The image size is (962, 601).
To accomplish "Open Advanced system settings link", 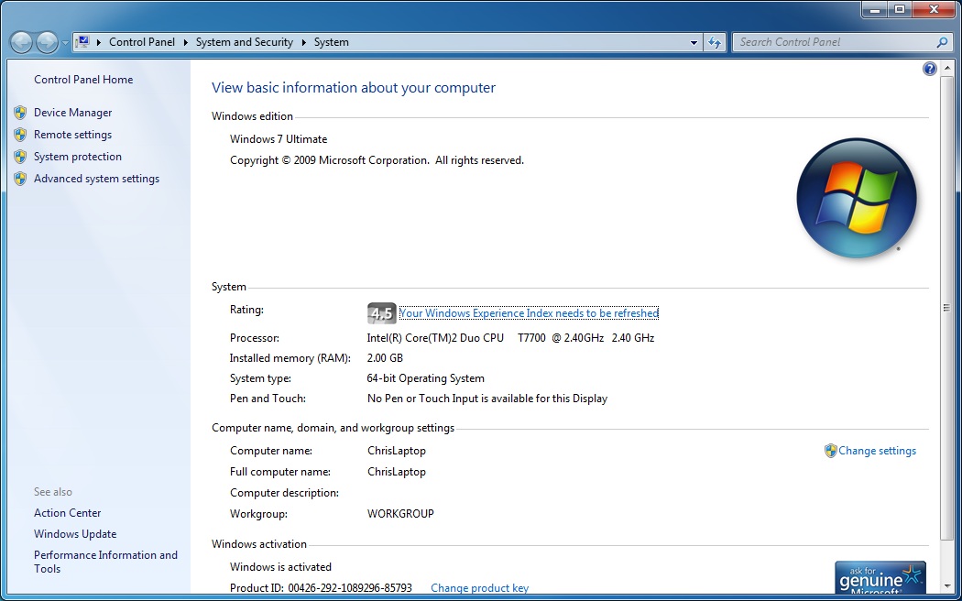I will (97, 179).
